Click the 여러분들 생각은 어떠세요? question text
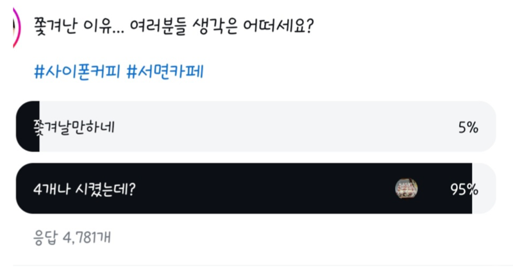Screen dimensions: 513x272 (222, 26)
